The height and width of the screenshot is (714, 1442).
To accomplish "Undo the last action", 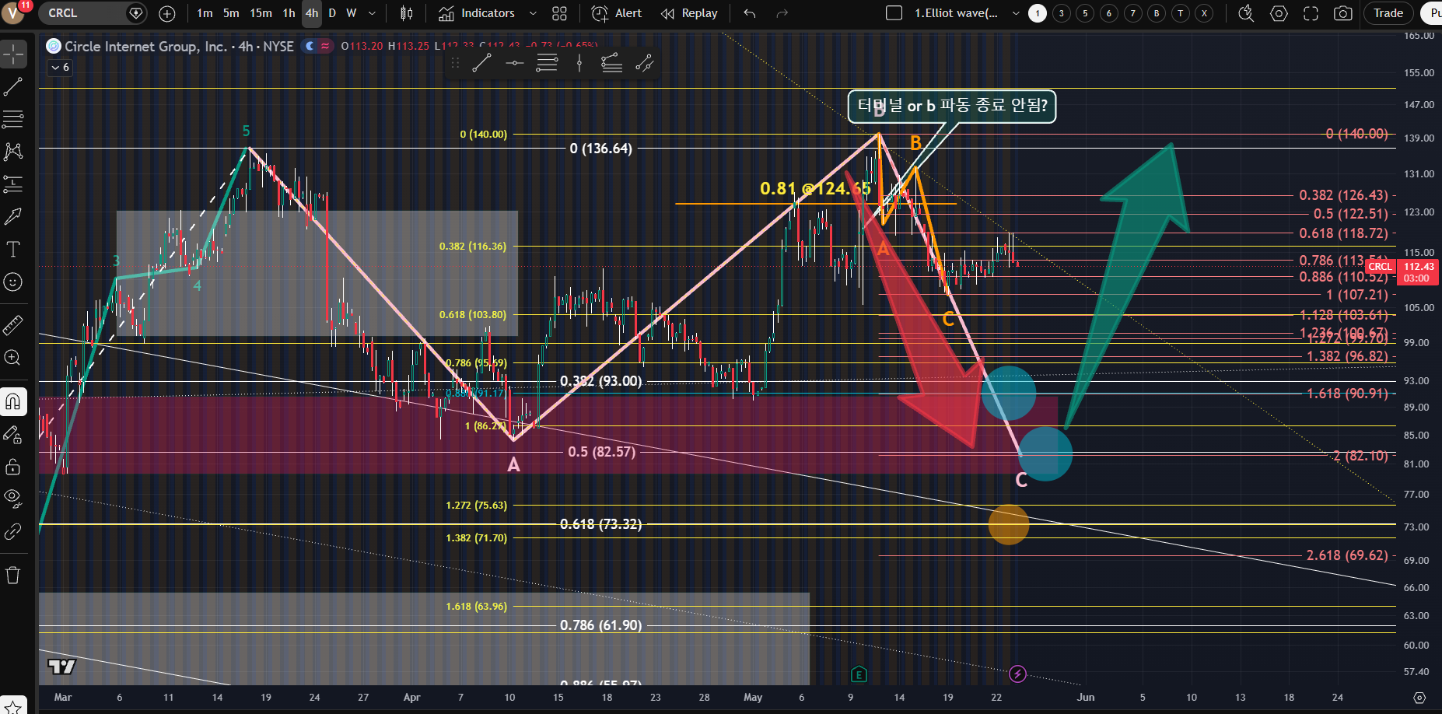I will coord(749,13).
